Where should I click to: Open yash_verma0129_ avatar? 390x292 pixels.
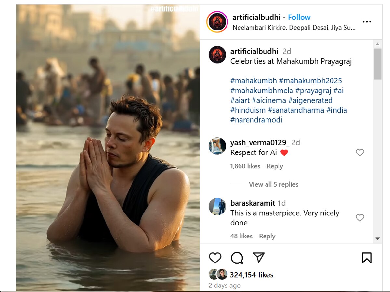[x=217, y=146]
